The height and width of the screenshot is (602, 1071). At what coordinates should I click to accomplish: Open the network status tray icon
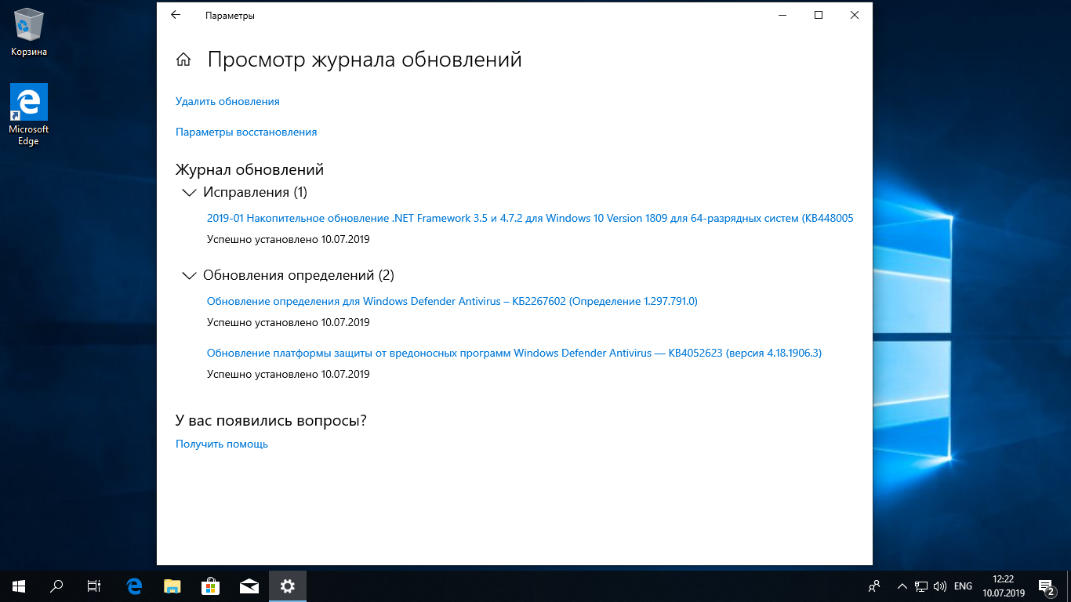tap(921, 586)
